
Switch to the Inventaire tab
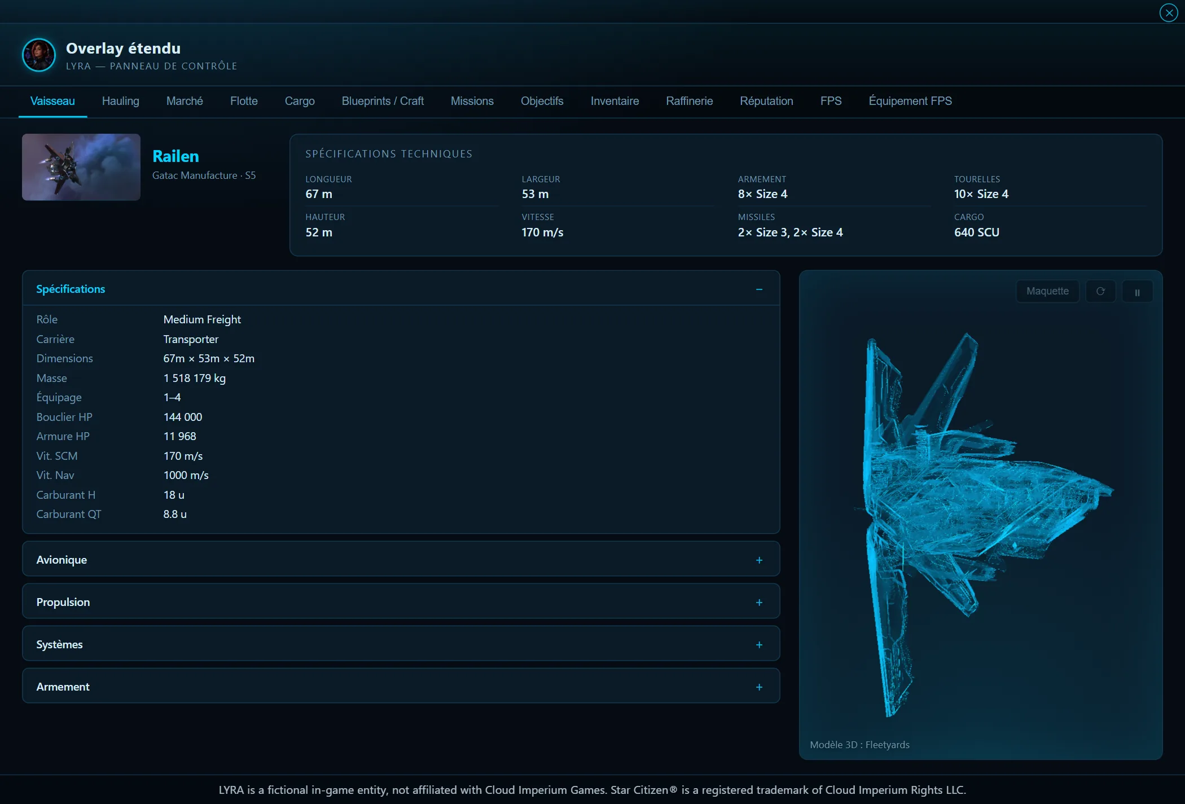pos(615,101)
